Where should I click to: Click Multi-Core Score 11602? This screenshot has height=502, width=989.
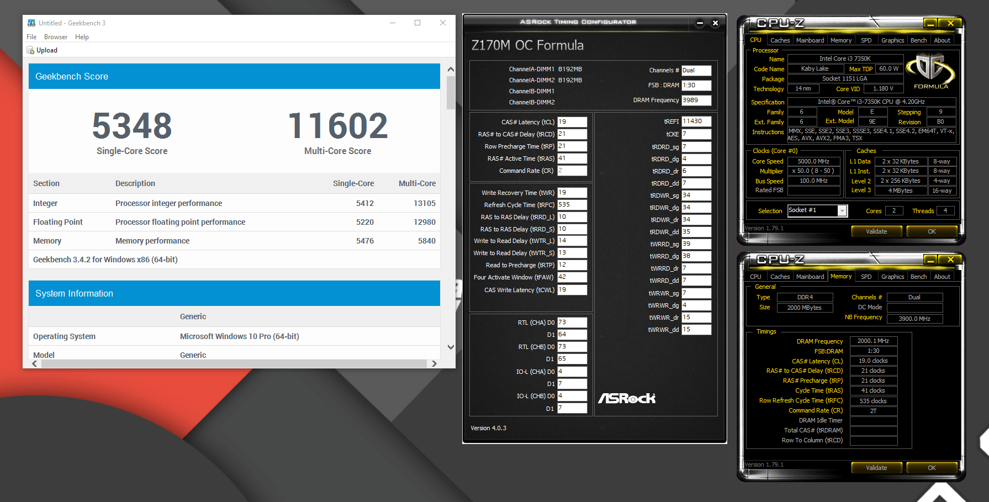337,126
